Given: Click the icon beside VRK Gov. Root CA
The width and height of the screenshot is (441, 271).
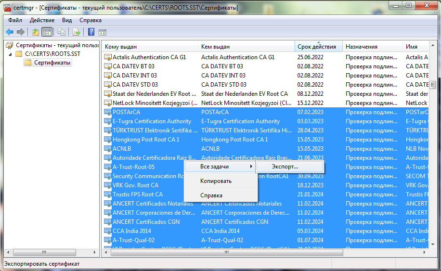Looking at the screenshot, I should point(108,185).
